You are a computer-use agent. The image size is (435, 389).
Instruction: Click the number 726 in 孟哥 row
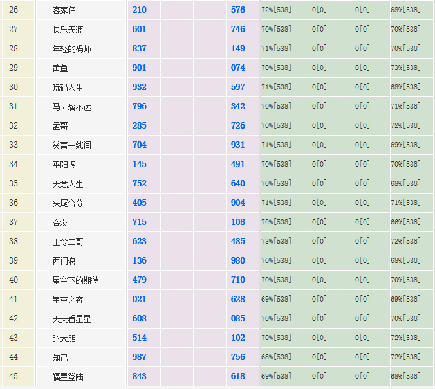point(237,126)
